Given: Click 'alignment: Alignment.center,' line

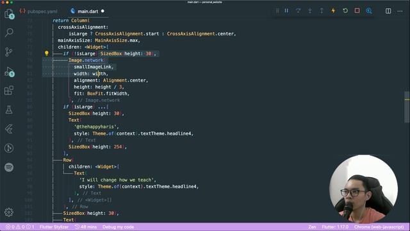Looking at the screenshot, I should [x=111, y=80].
